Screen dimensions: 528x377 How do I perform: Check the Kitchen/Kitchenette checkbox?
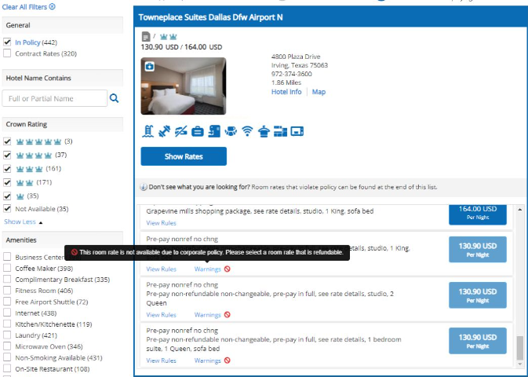click(7, 324)
